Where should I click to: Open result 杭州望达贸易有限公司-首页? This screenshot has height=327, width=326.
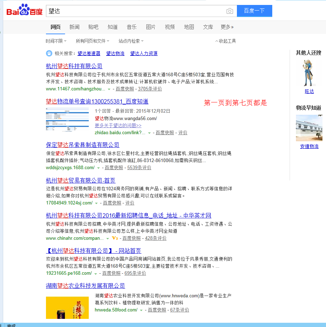coord(81,180)
